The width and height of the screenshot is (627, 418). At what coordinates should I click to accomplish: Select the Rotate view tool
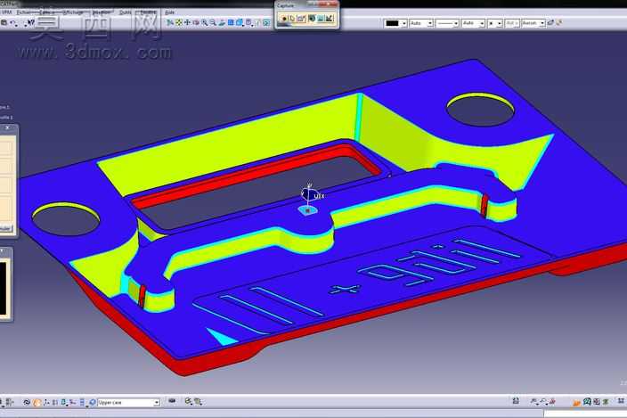(196, 23)
